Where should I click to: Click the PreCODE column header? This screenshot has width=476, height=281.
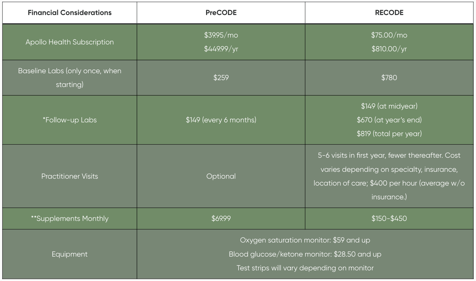point(221,13)
